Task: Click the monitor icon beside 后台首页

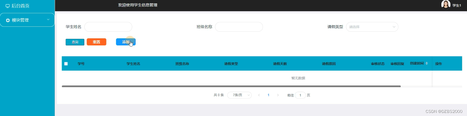Action: 8,6
